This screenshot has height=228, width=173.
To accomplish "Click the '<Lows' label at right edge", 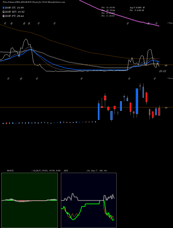I will tap(170, 78).
